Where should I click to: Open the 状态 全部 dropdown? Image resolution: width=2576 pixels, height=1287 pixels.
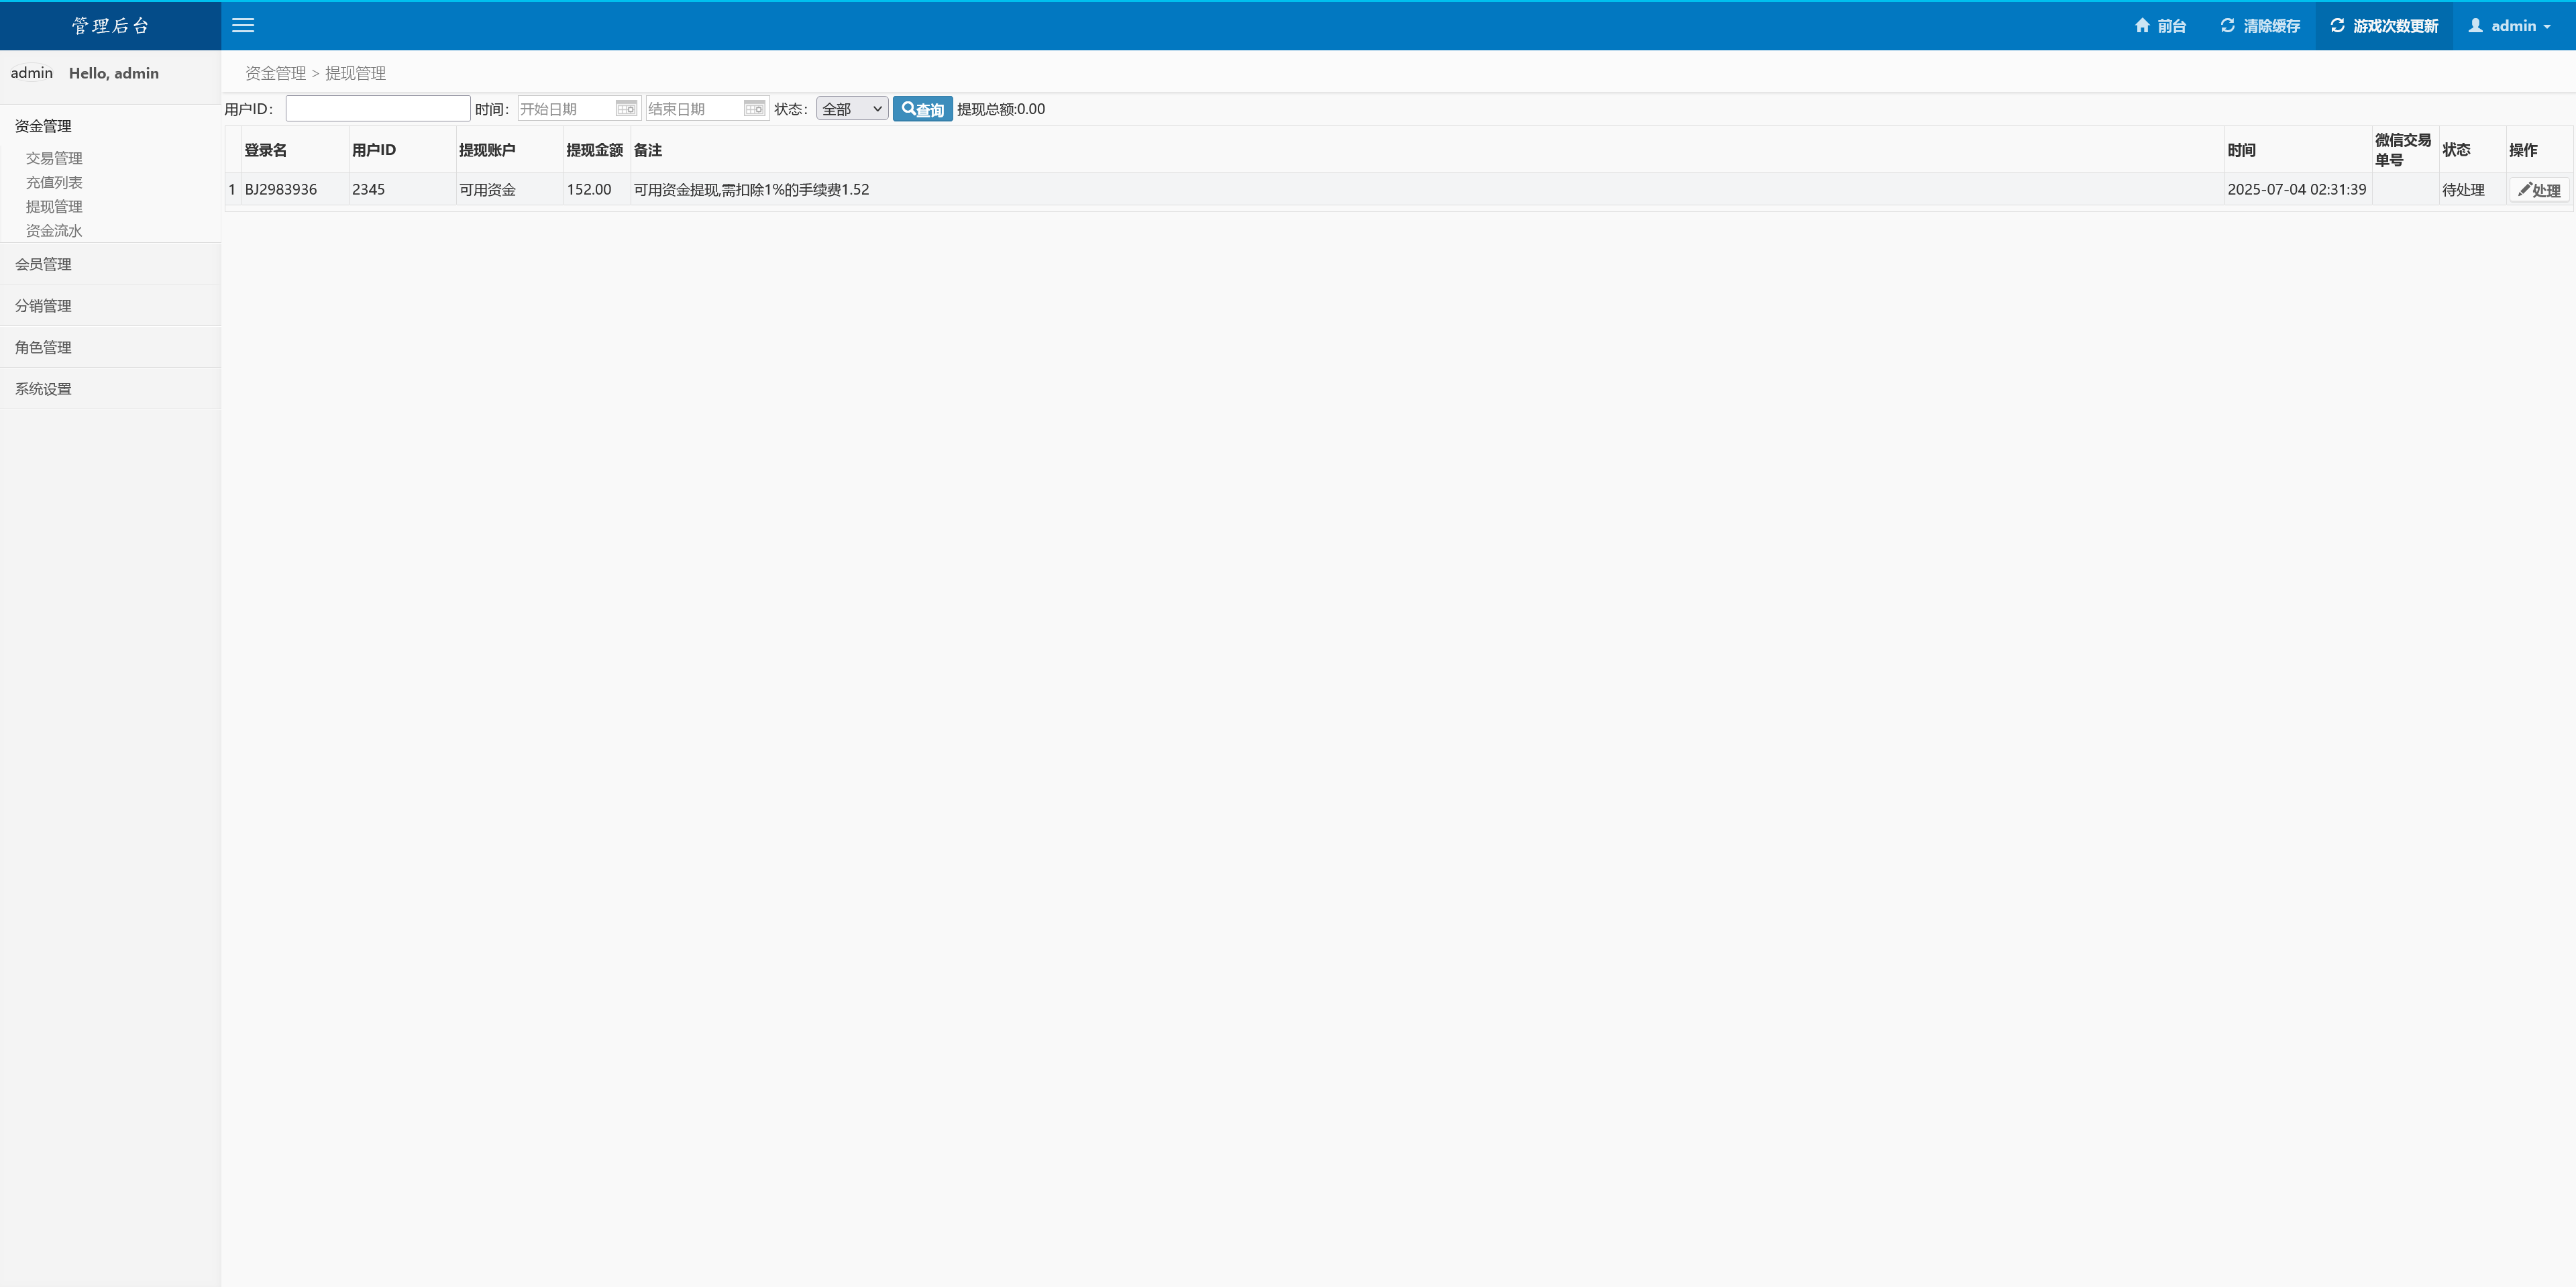coord(852,109)
